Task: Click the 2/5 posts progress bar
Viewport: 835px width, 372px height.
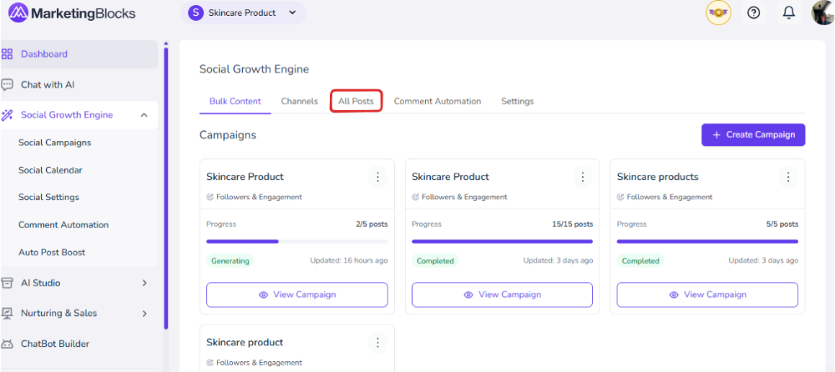Action: click(x=296, y=241)
